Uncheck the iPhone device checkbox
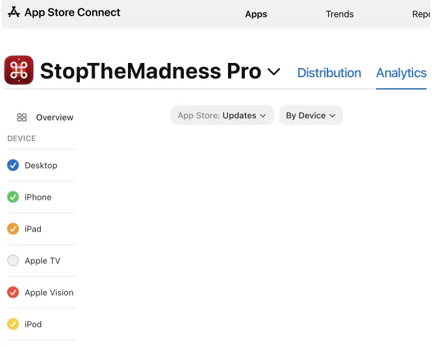The width and height of the screenshot is (432, 347). tap(13, 197)
